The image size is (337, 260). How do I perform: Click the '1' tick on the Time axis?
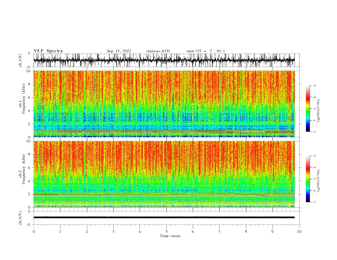(60, 232)
